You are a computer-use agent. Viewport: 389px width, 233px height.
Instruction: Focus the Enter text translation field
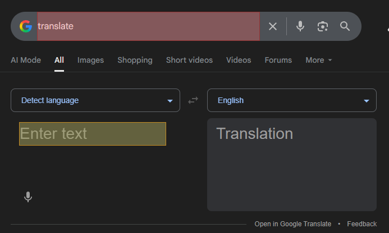(93, 134)
